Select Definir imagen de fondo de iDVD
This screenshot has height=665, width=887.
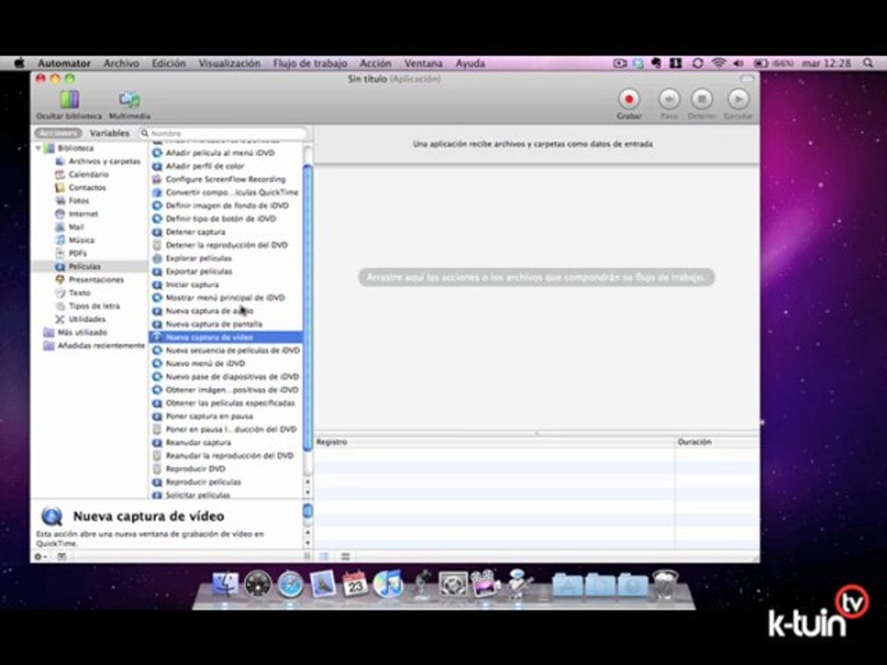227,205
